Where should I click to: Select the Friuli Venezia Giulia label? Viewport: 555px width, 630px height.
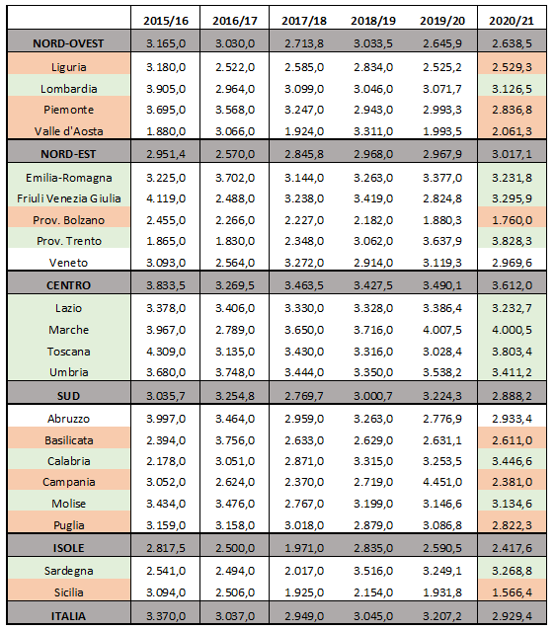[x=69, y=198]
